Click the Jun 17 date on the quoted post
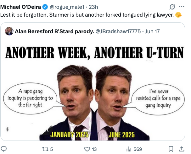 (x=152, y=31)
